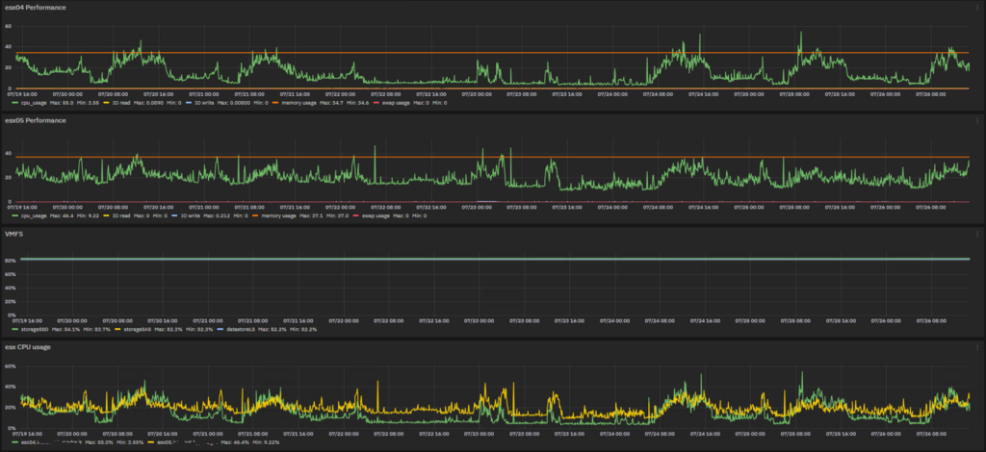Viewport: 986px width, 452px height.
Task: Click yellow esx05 swatch in esx CPU usage legend
Action: pos(151,443)
